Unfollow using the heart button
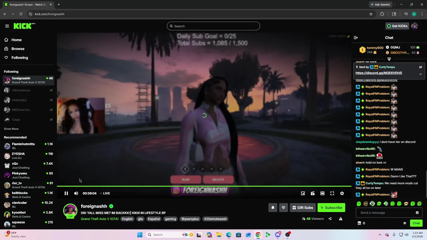 [x=284, y=208]
